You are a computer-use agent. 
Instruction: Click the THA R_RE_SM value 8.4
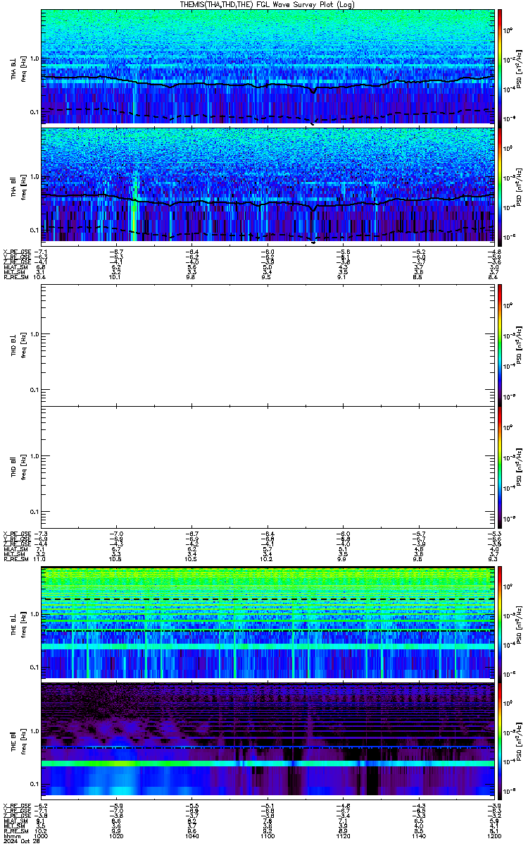click(495, 278)
